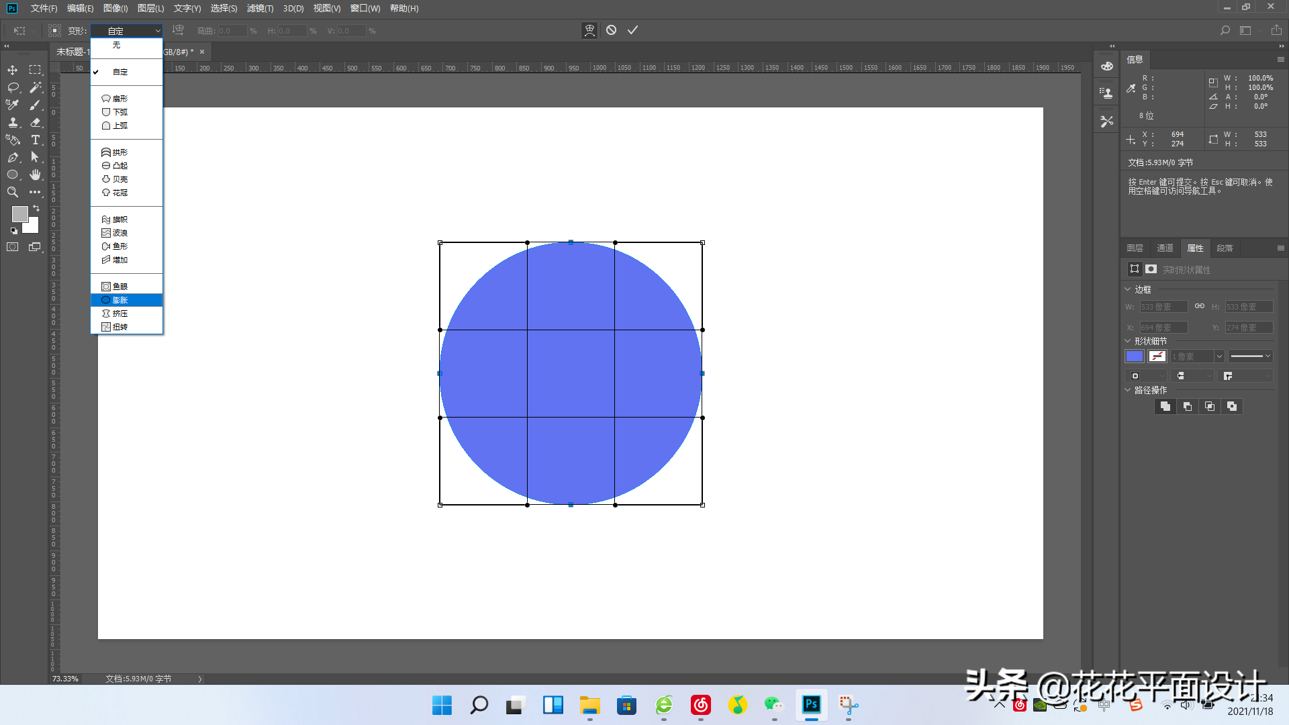Screen dimensions: 1289x725
Task: Select the Paint Bucket tool
Action: (13, 140)
